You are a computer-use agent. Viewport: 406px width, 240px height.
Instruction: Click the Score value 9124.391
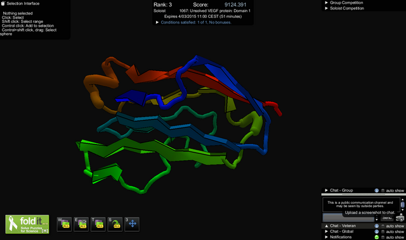(x=235, y=4)
